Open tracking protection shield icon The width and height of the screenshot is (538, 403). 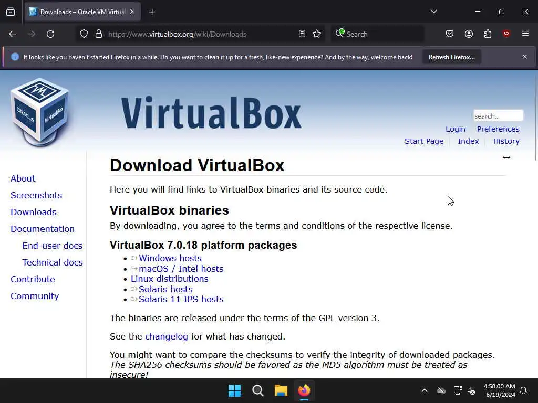pyautogui.click(x=84, y=34)
